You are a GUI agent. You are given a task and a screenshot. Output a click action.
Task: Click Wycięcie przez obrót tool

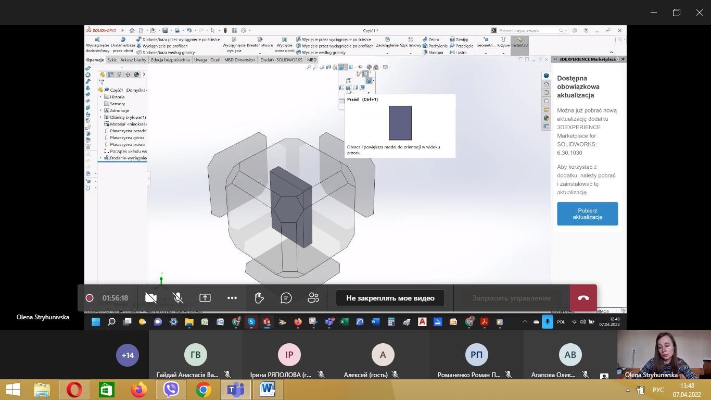tap(285, 45)
